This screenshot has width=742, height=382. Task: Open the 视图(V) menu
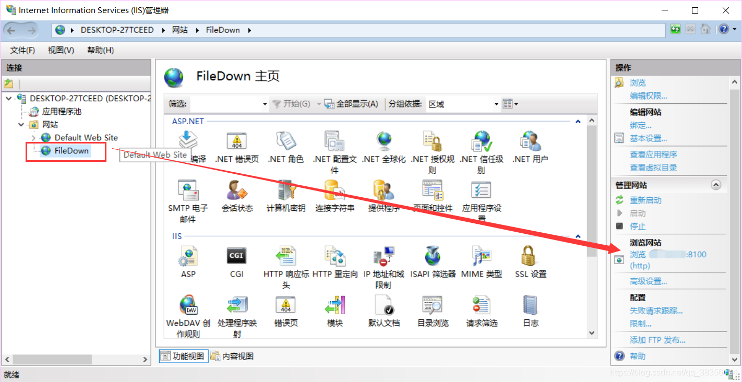(61, 50)
